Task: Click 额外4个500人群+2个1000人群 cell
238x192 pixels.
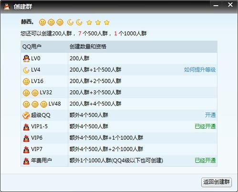Action: [106, 149]
